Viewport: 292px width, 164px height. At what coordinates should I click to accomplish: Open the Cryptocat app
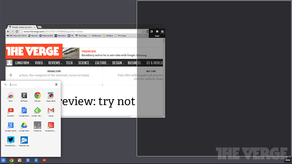(38, 127)
